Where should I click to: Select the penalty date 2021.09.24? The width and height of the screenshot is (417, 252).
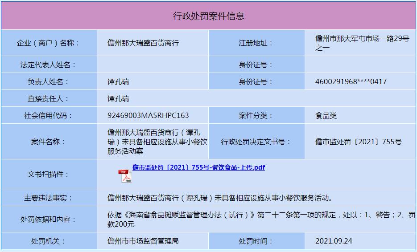[x=334, y=241]
